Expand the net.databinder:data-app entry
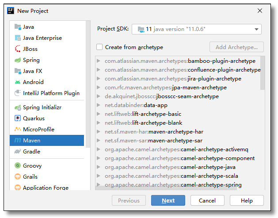 [x=99, y=105]
